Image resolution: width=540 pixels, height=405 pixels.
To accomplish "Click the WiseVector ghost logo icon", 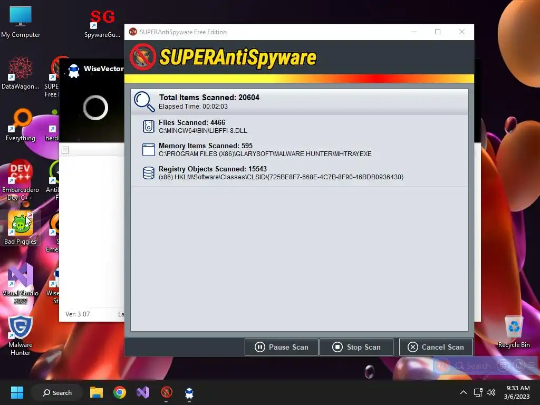I will [74, 71].
